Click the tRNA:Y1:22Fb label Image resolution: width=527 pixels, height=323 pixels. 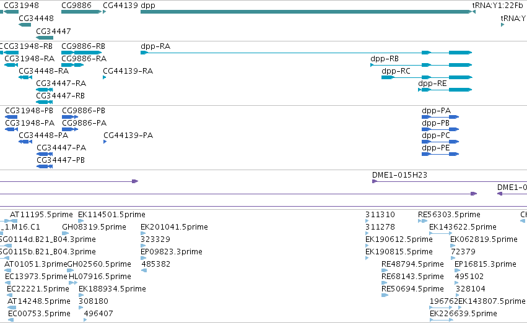(497, 6)
